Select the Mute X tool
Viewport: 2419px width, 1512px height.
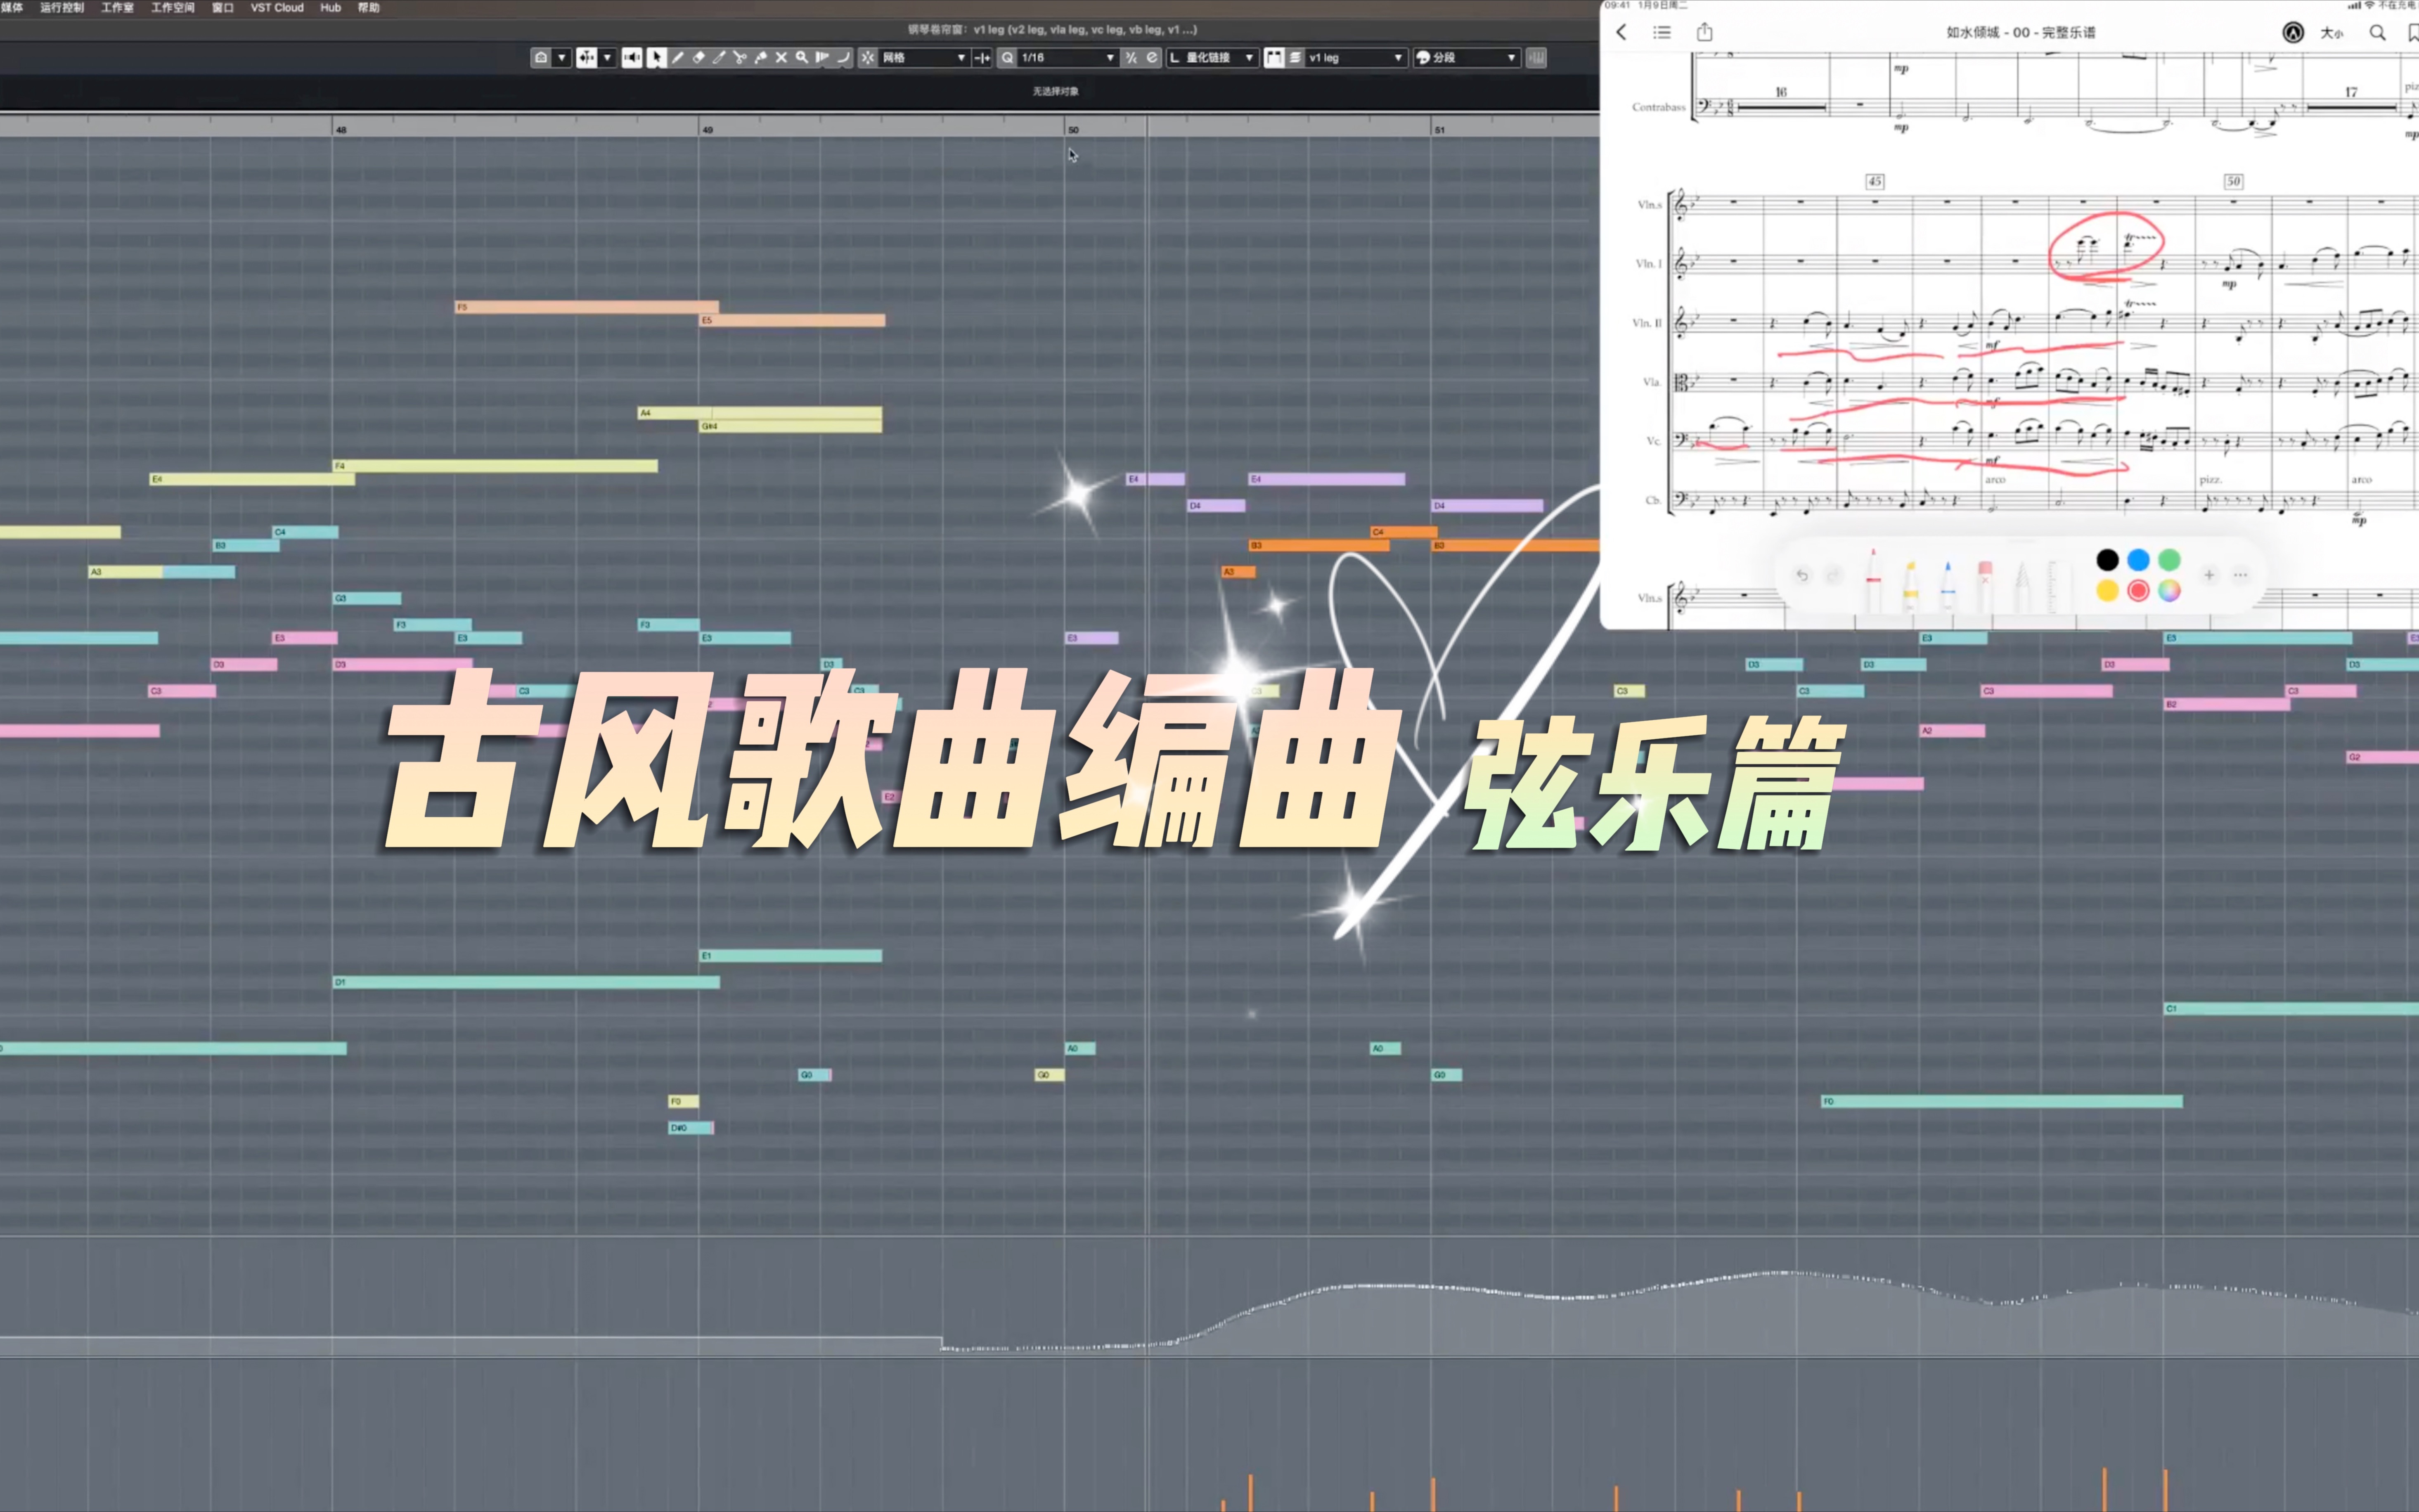point(781,58)
